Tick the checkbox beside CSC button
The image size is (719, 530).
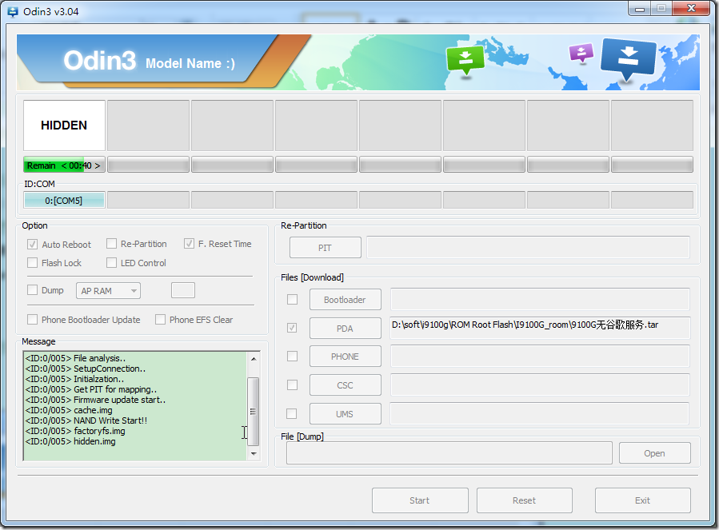(x=292, y=385)
